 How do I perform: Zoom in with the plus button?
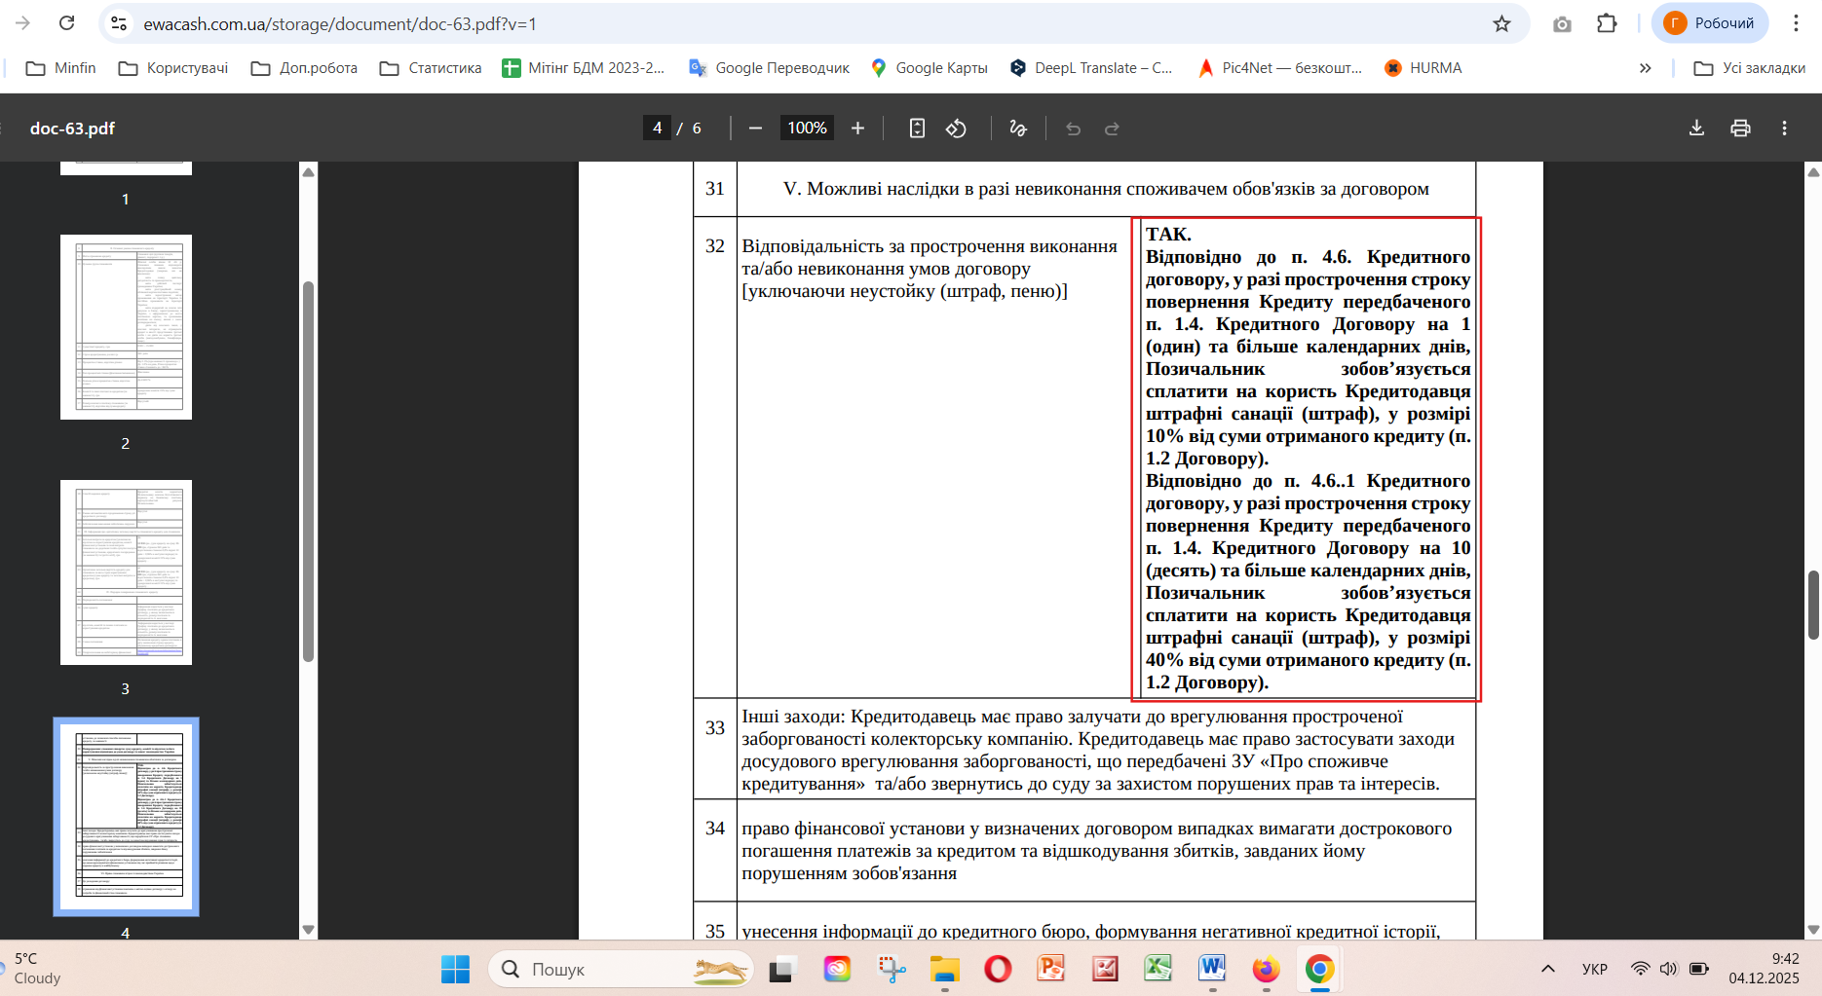[x=857, y=129]
